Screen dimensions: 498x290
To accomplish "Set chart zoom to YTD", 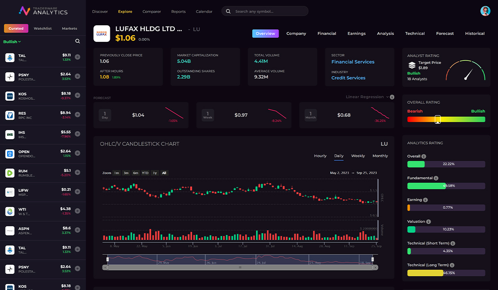I will [x=145, y=173].
